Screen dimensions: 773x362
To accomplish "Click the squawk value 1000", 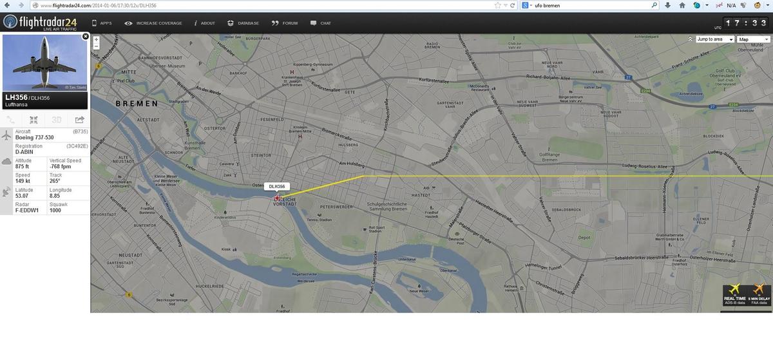I will 55,211.
